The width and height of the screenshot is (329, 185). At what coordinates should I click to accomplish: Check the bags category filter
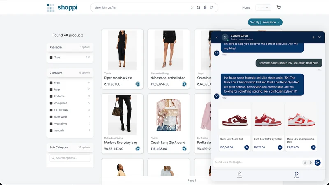pyautogui.click(x=51, y=90)
